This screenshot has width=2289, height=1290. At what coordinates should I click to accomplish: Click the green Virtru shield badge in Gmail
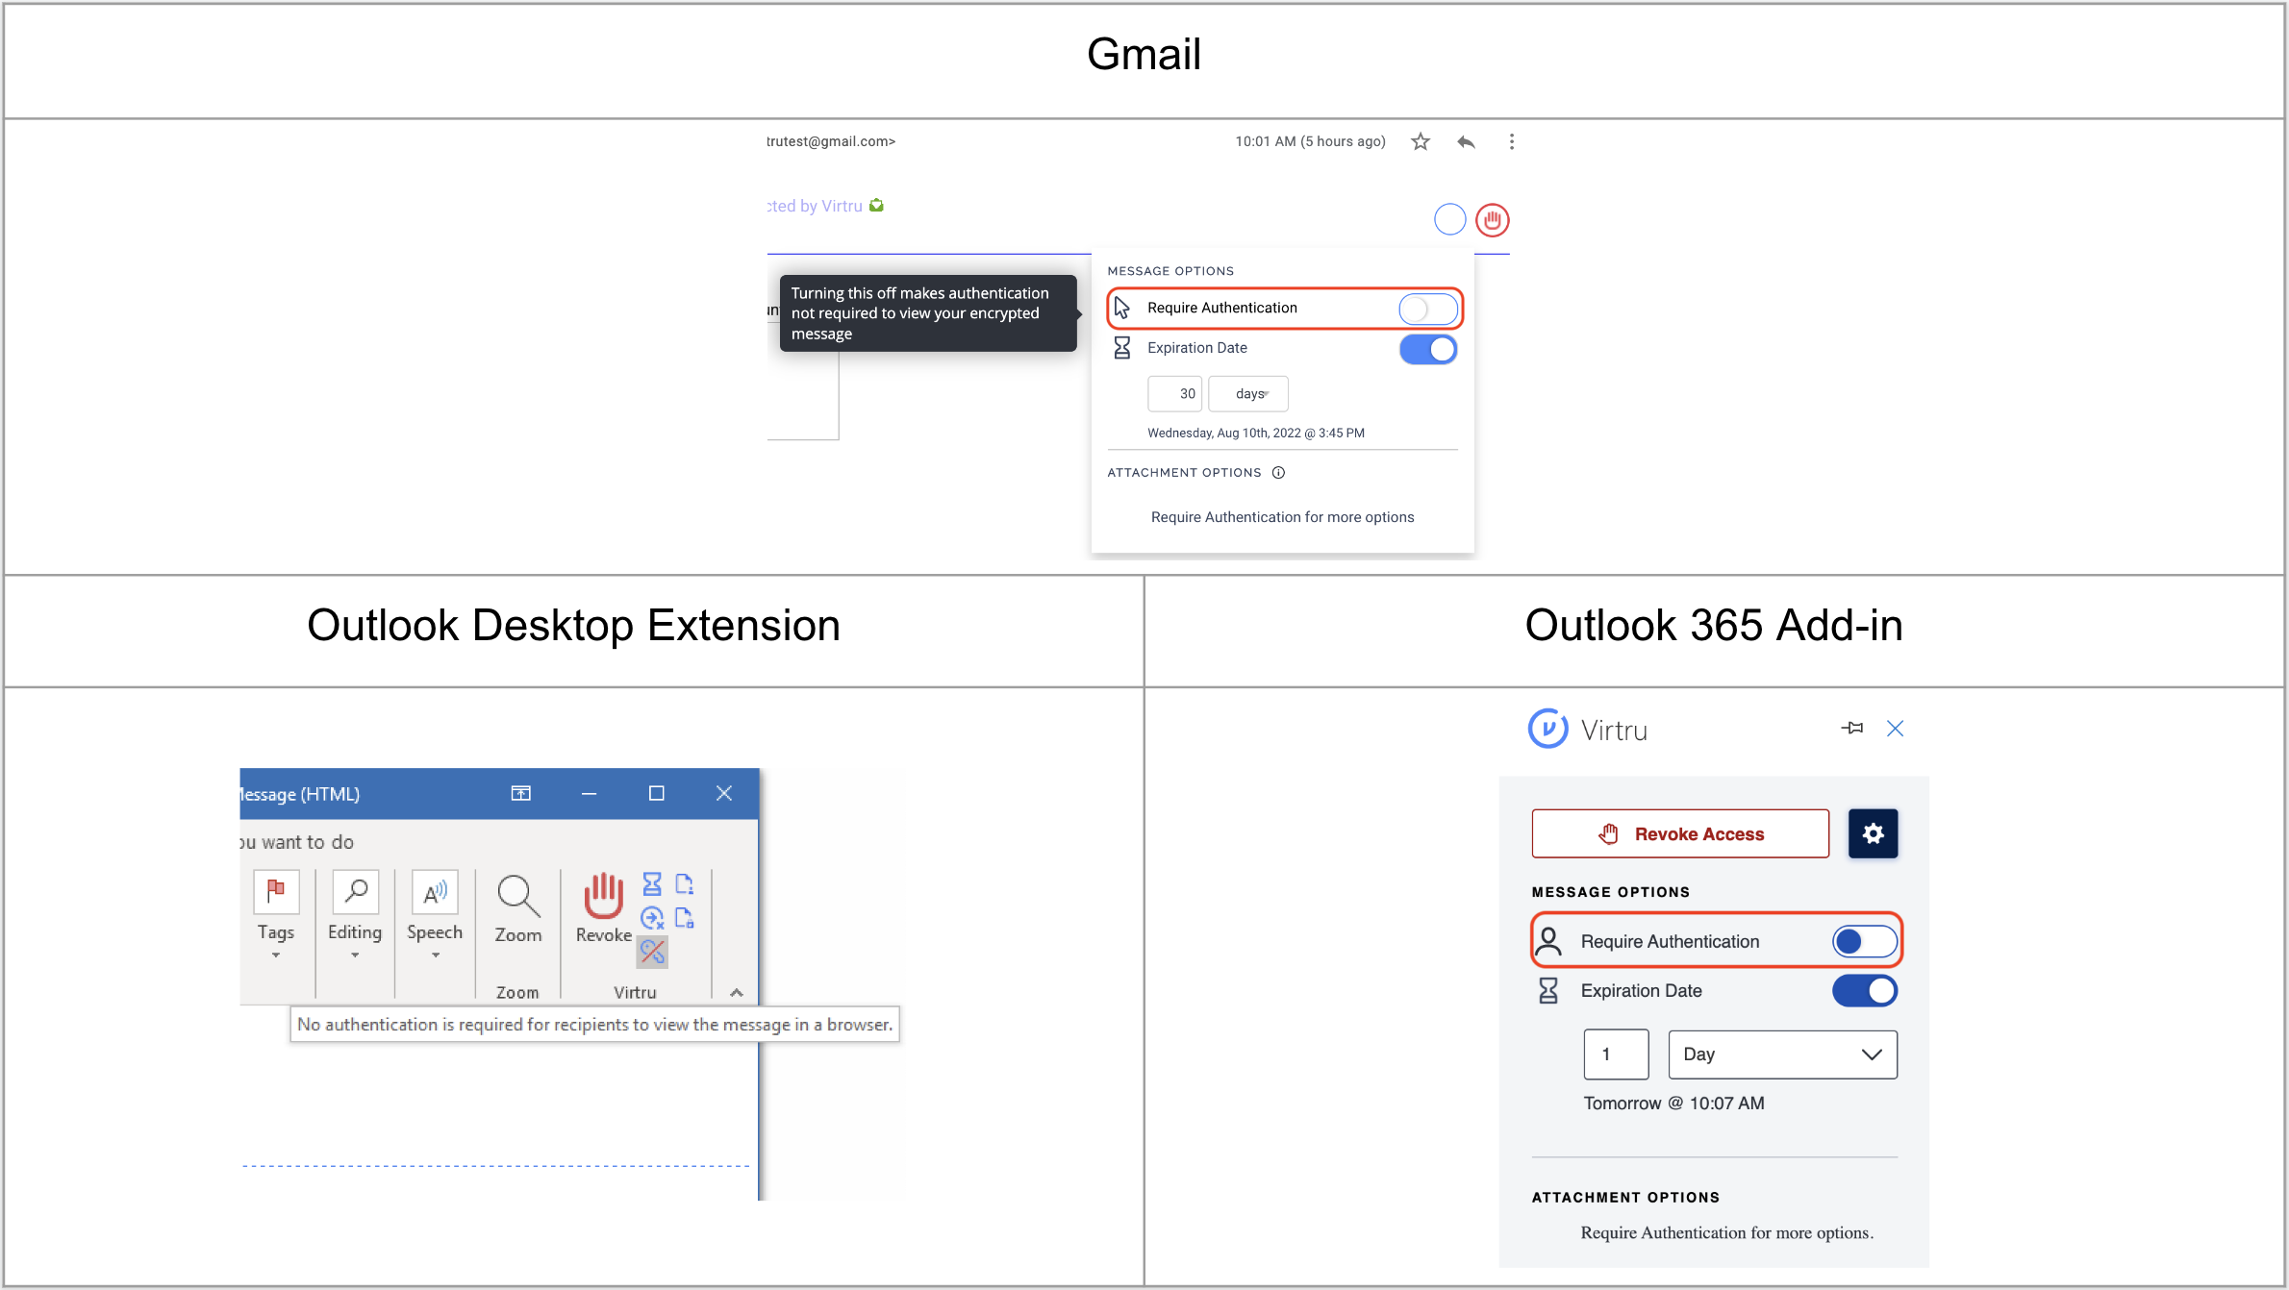876,206
